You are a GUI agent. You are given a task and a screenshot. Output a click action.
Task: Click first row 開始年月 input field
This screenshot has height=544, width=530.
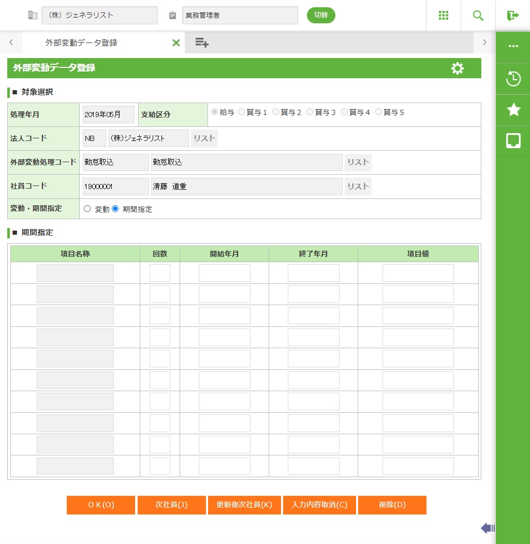click(x=224, y=273)
